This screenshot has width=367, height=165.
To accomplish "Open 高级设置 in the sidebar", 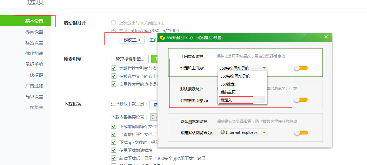I will point(34,97).
